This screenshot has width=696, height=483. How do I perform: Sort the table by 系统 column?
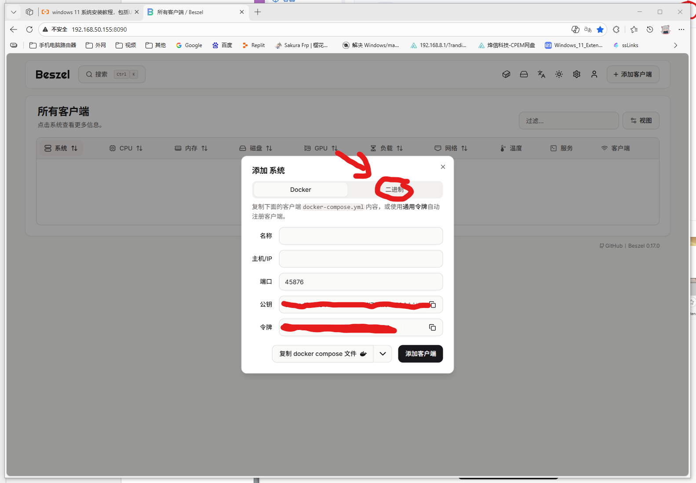click(61, 148)
